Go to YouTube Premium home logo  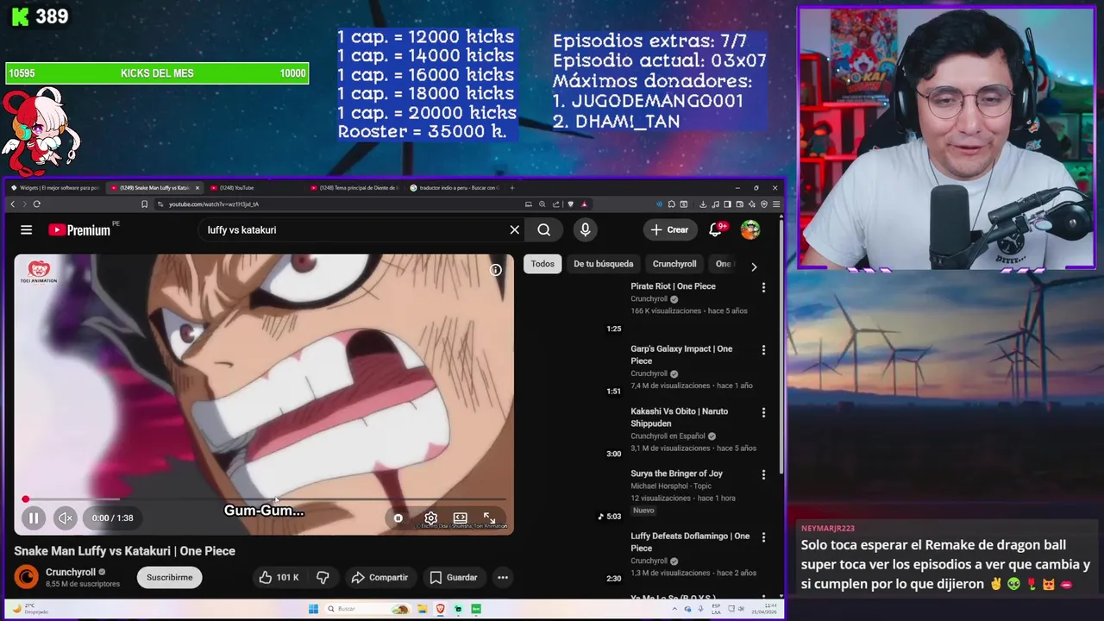coord(79,230)
